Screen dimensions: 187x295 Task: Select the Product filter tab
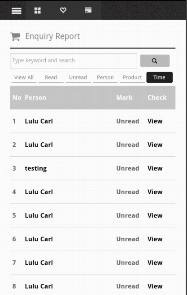[x=132, y=77]
